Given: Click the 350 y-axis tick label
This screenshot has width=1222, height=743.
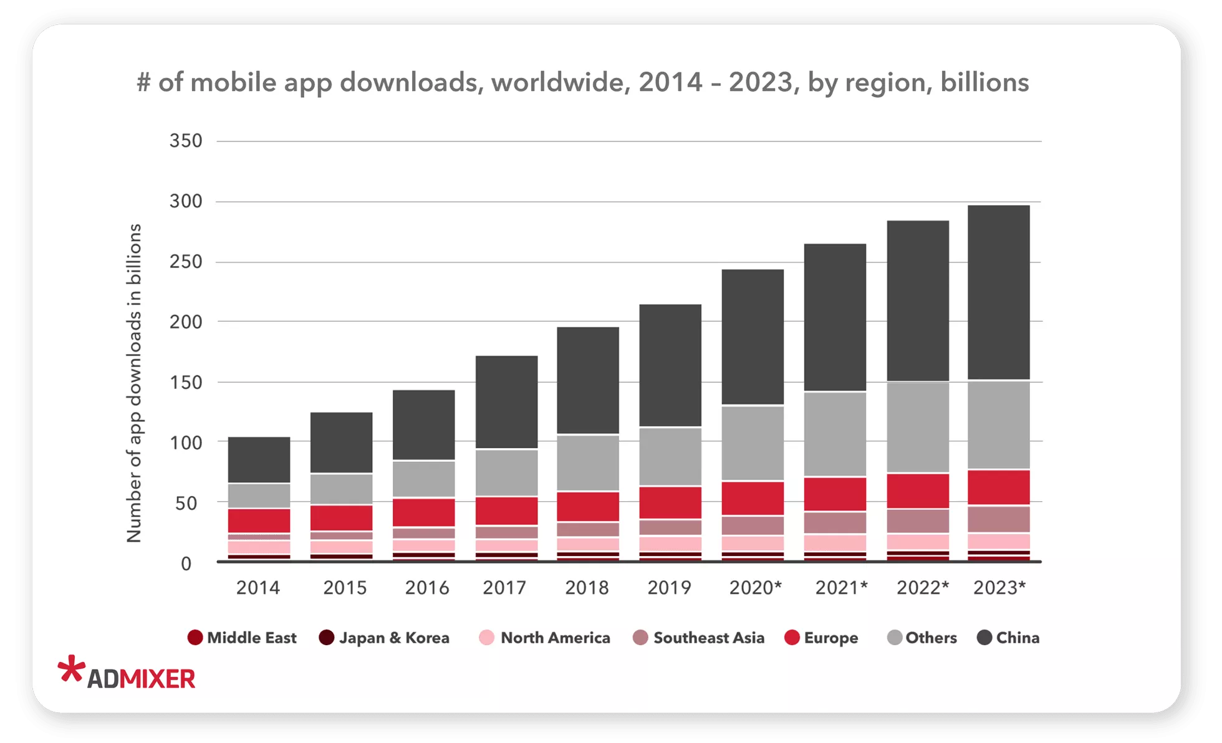Looking at the screenshot, I should [x=186, y=141].
